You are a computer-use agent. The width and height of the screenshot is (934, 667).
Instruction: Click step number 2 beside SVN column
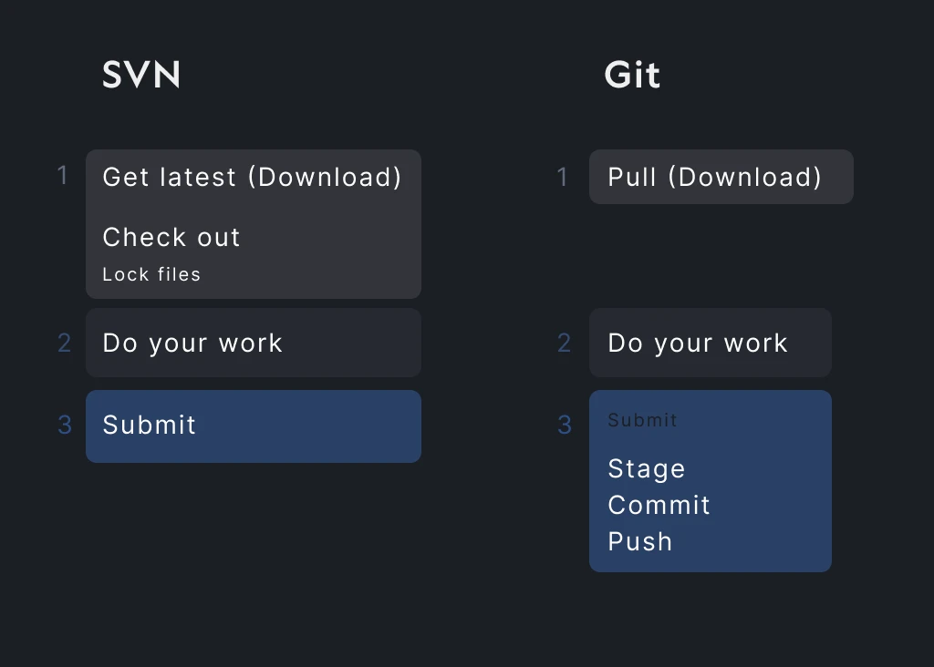(x=64, y=343)
